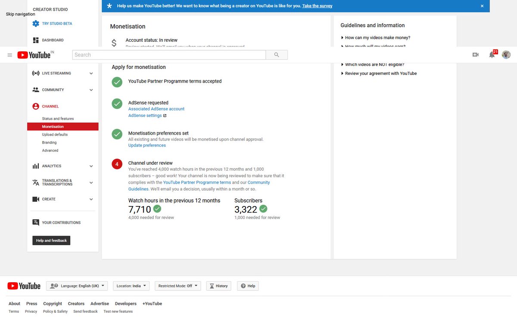Click the Skip navigation link
The height and width of the screenshot is (317, 517).
(x=21, y=14)
